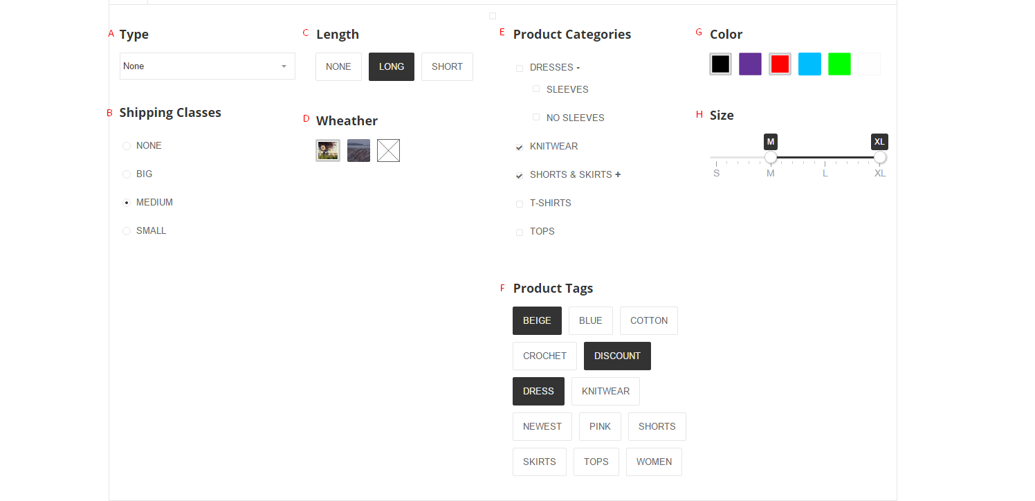Viewport: 1035px width, 501px height.
Task: Click the M handle on Size slider
Action: pos(771,157)
